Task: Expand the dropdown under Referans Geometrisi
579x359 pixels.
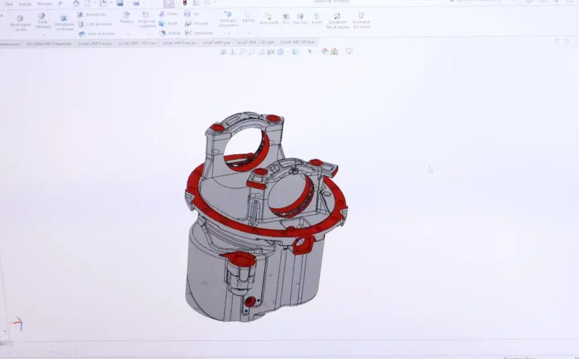Action: click(x=230, y=33)
